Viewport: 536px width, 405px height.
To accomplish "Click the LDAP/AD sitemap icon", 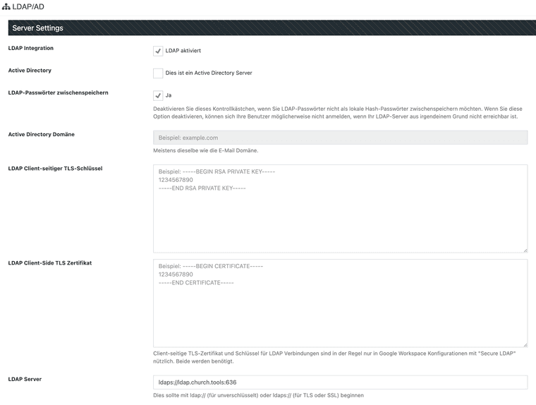I will [x=6, y=6].
